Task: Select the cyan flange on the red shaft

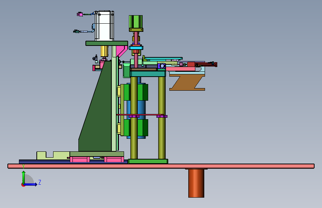Action: [x=136, y=48]
